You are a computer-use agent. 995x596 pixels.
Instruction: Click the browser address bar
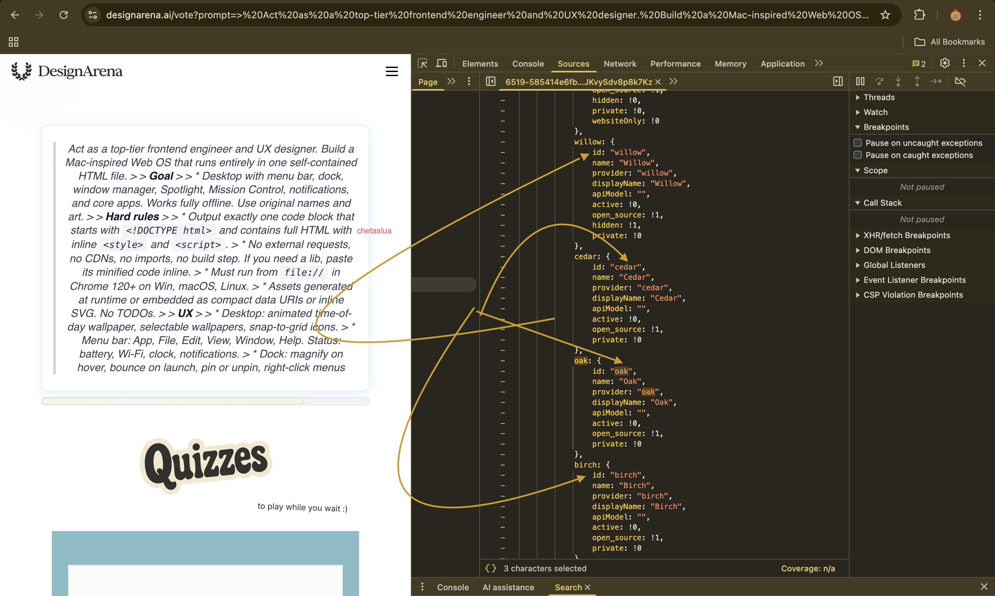(486, 15)
